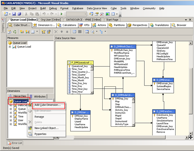
Task: Click the Copy toolbar icon
Action: (x=32, y=14)
